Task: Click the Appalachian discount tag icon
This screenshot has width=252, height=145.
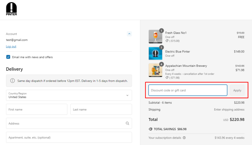Action: point(167,78)
